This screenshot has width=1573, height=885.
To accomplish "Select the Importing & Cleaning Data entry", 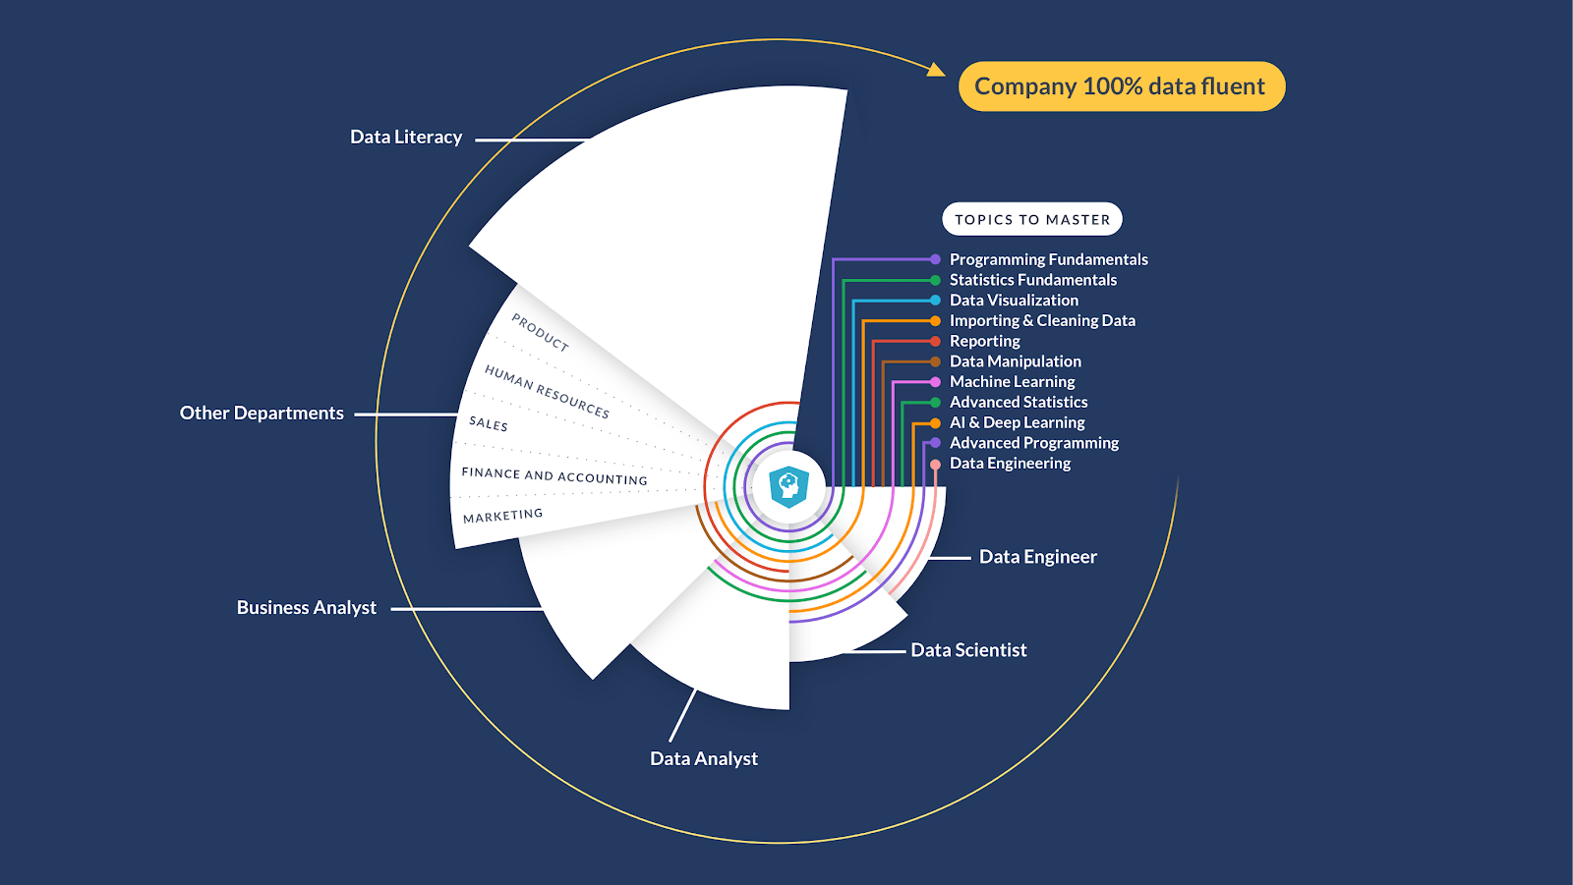I will click(x=1042, y=320).
